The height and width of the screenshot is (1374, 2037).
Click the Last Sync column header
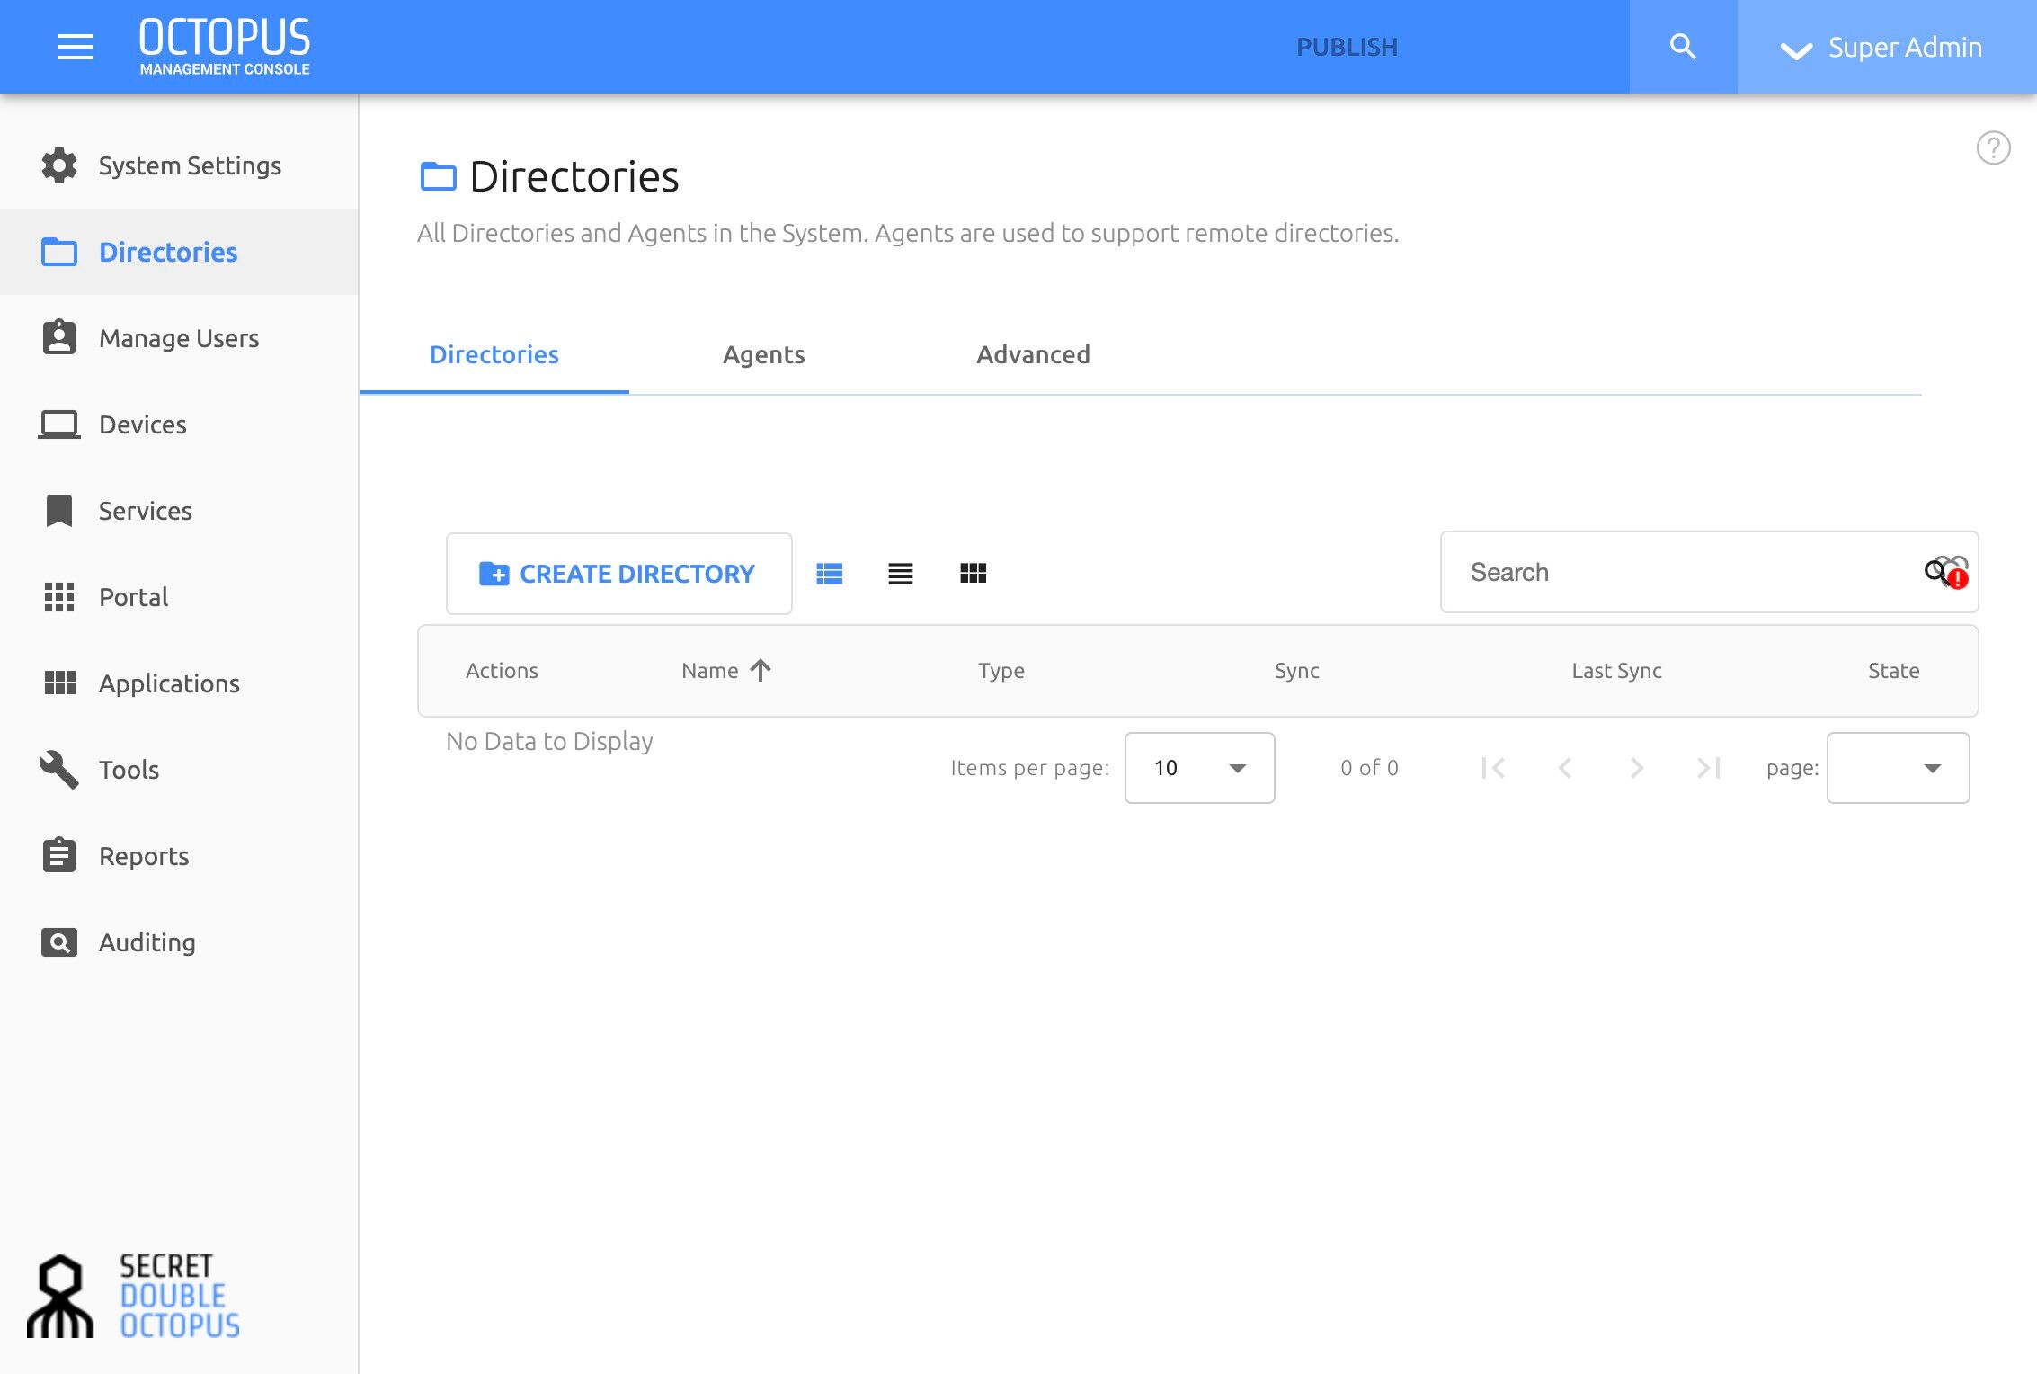(1616, 671)
